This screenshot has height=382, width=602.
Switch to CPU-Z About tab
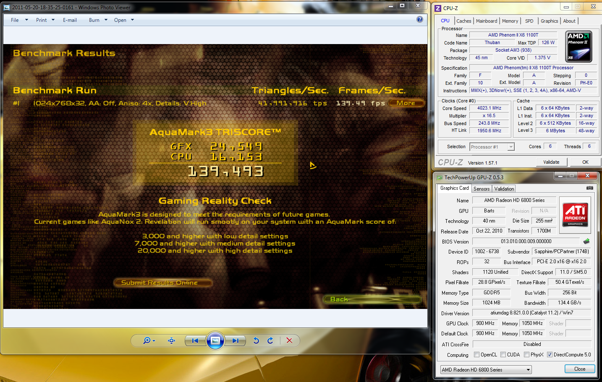point(569,21)
